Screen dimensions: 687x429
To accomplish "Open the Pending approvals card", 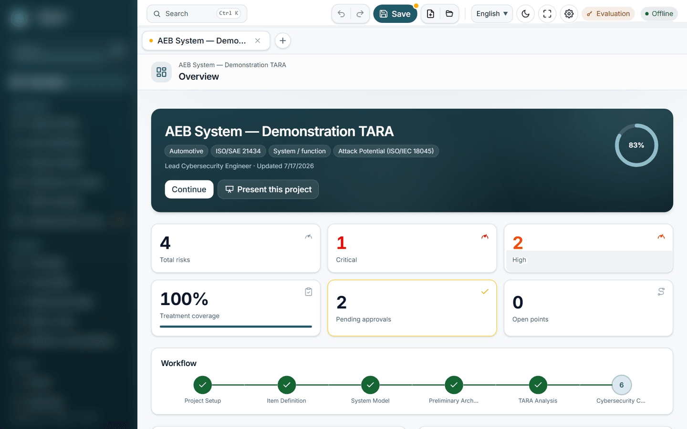I will point(412,308).
